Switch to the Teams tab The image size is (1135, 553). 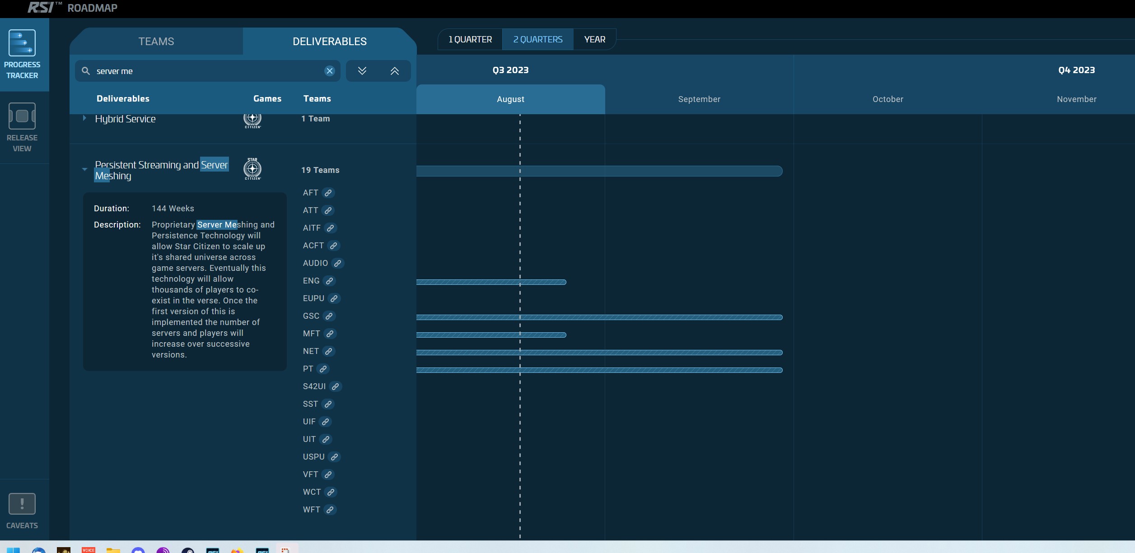156,42
